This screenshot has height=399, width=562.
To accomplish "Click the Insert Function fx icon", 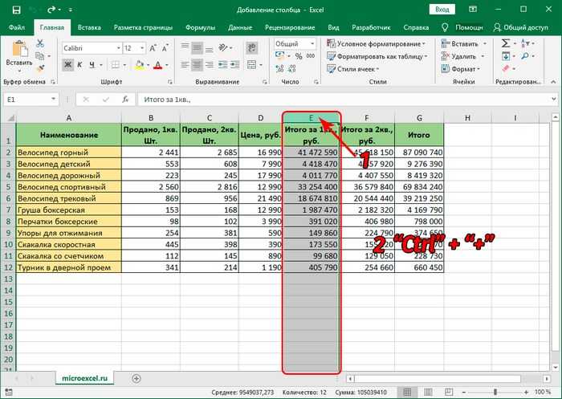I will (x=125, y=100).
